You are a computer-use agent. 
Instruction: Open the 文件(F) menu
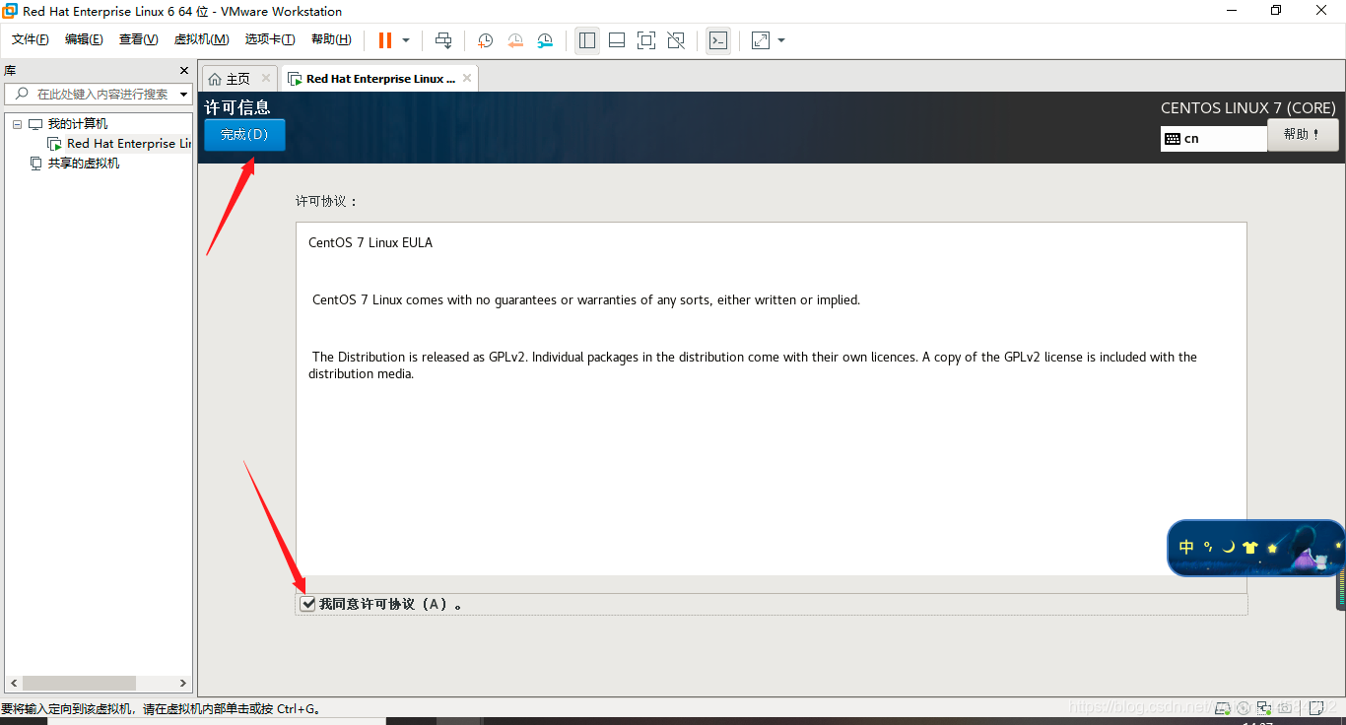(x=31, y=39)
